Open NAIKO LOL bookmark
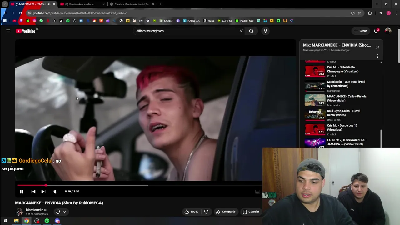 pyautogui.click(x=191, y=21)
